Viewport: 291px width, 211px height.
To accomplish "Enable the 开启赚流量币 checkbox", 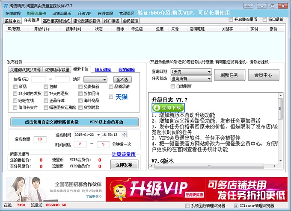I will click(x=231, y=19).
